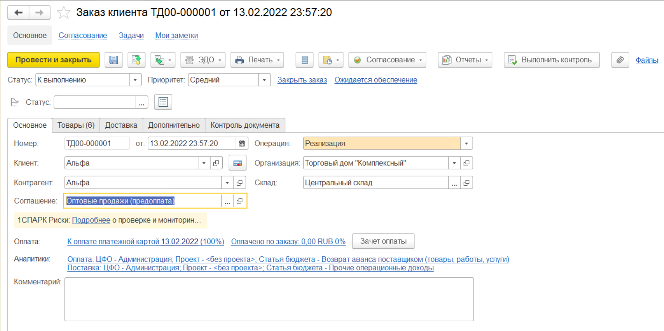Add to favorites with the star icon
This screenshot has height=331, width=664.
(64, 13)
